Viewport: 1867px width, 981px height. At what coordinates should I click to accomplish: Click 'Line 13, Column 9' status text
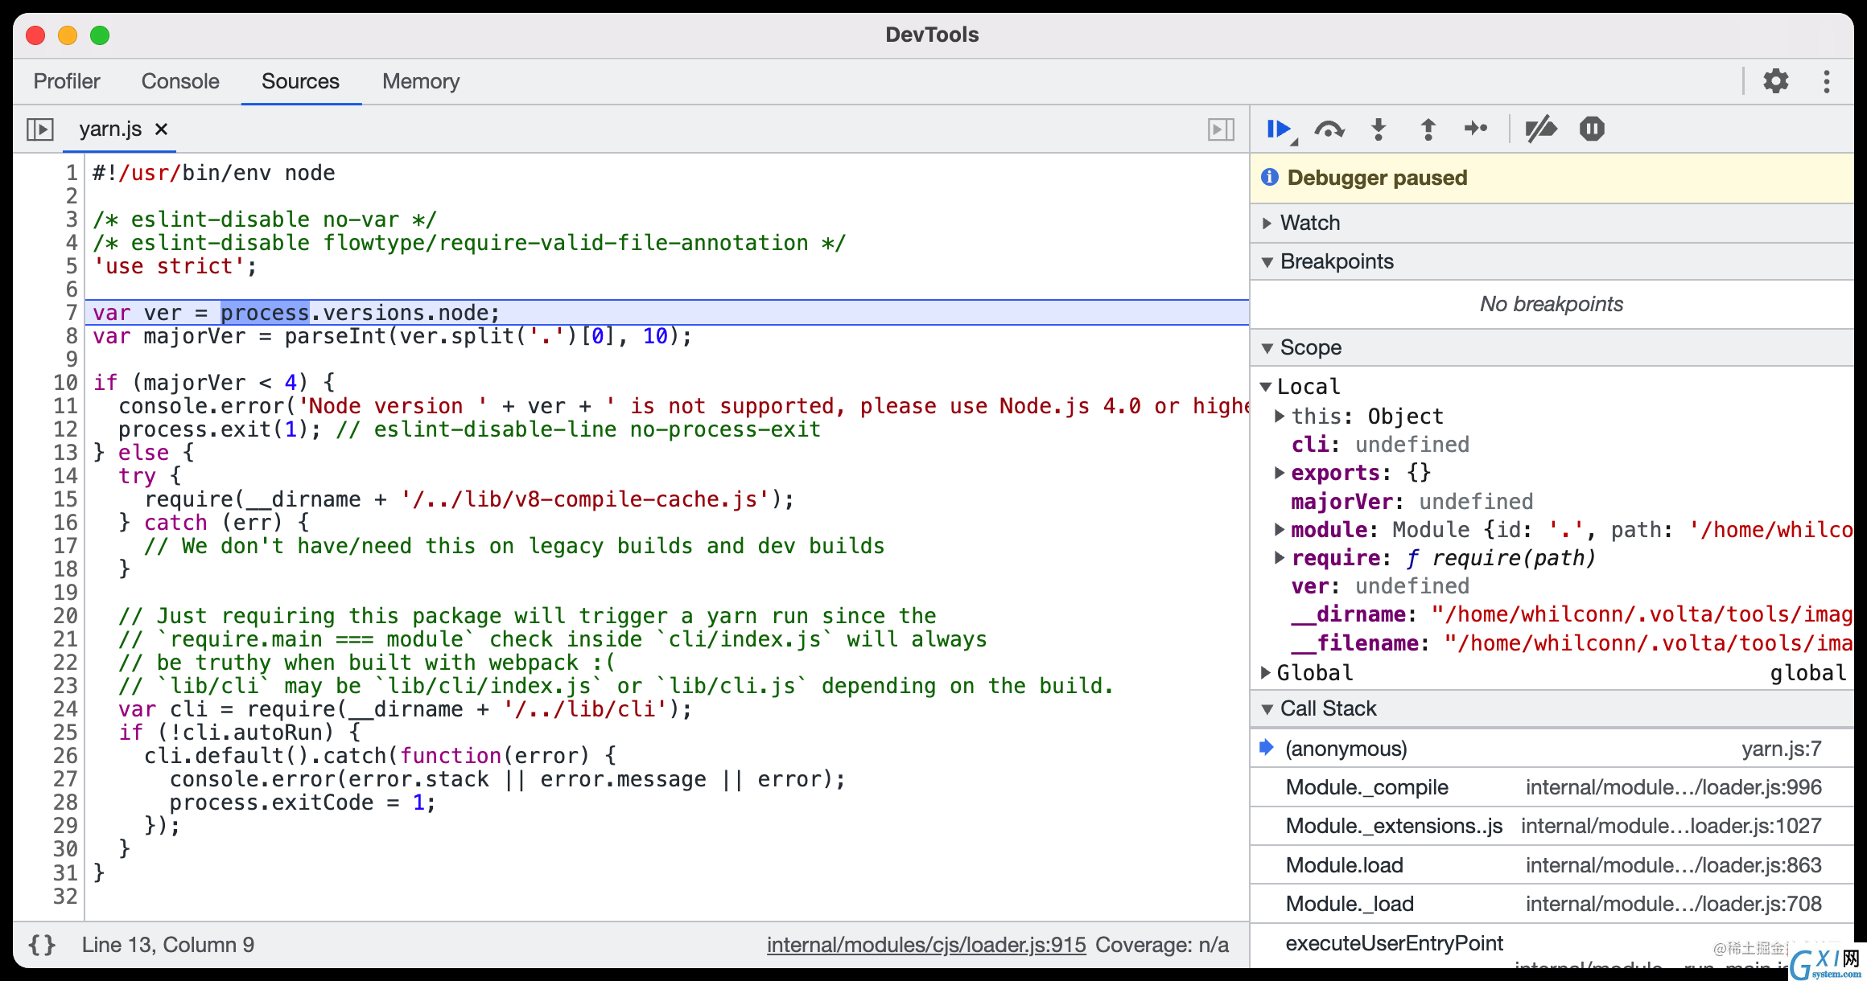[x=167, y=945]
